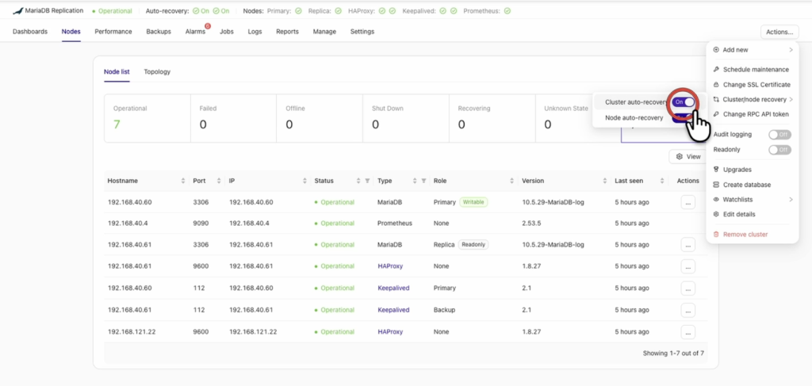
Task: Expand Add new submenu arrow
Action: pyautogui.click(x=791, y=50)
